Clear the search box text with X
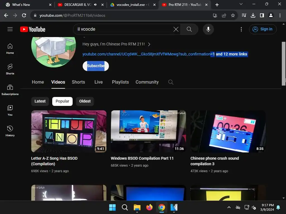Viewport: 286px width, 214px height. [176, 29]
